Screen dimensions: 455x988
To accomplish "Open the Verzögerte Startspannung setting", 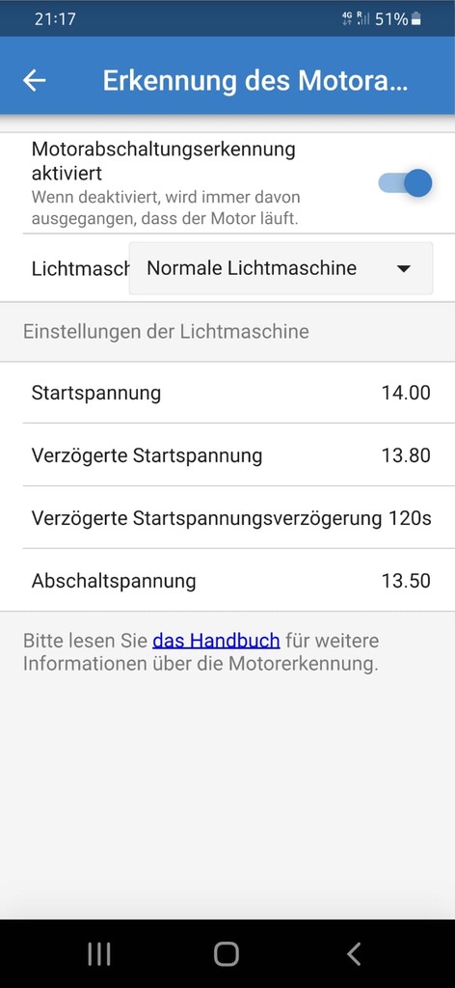I will point(227,455).
